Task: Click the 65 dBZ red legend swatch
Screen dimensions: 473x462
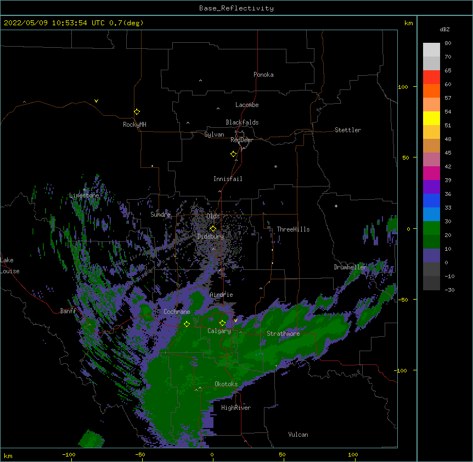Action: point(431,77)
